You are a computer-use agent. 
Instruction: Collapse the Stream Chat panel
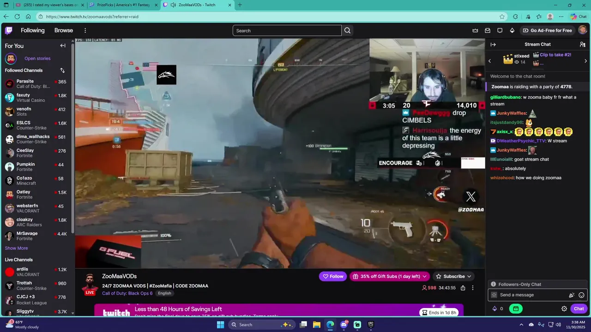(x=493, y=44)
